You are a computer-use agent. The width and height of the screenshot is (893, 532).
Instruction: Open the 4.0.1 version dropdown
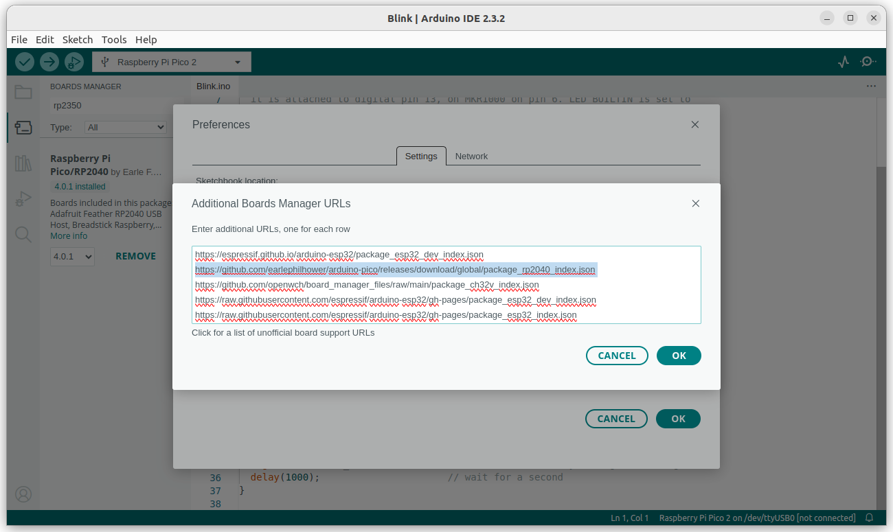(x=72, y=257)
